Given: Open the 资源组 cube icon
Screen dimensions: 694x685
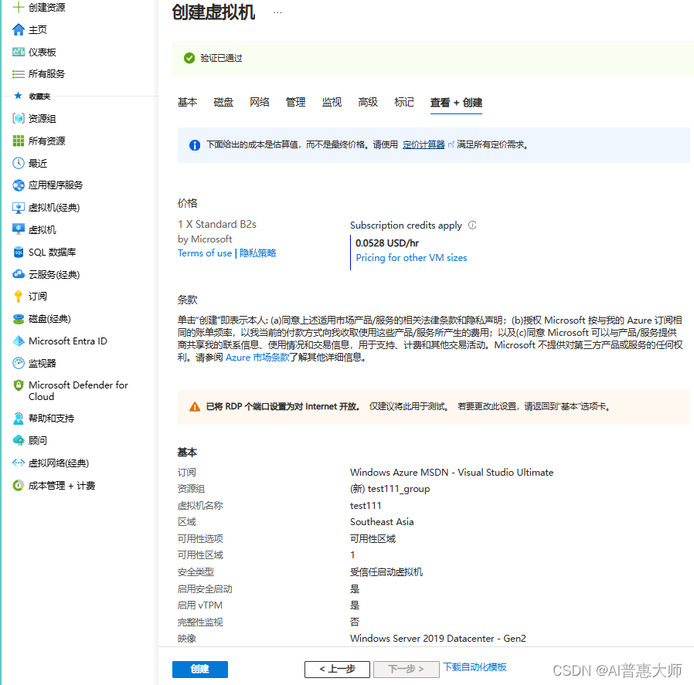Looking at the screenshot, I should (x=18, y=118).
